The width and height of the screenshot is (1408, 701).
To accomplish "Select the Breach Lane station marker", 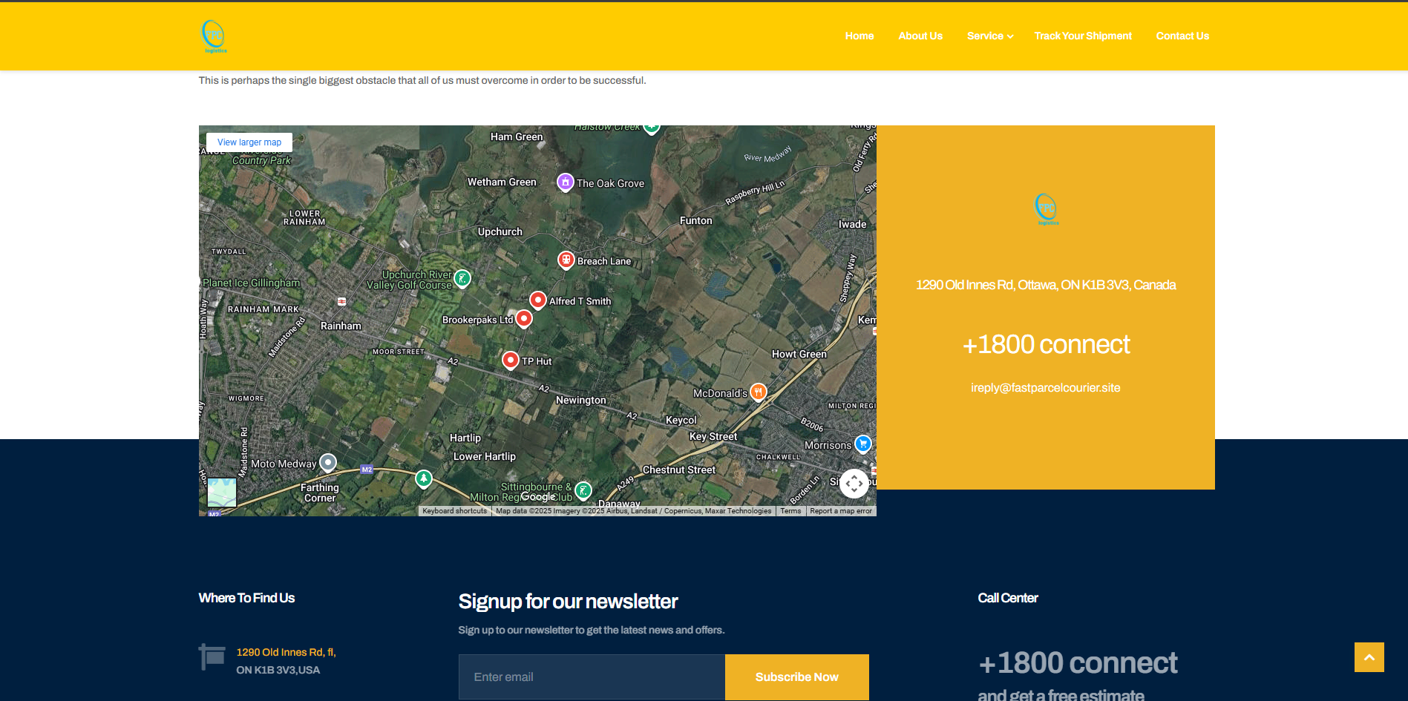I will click(x=566, y=260).
